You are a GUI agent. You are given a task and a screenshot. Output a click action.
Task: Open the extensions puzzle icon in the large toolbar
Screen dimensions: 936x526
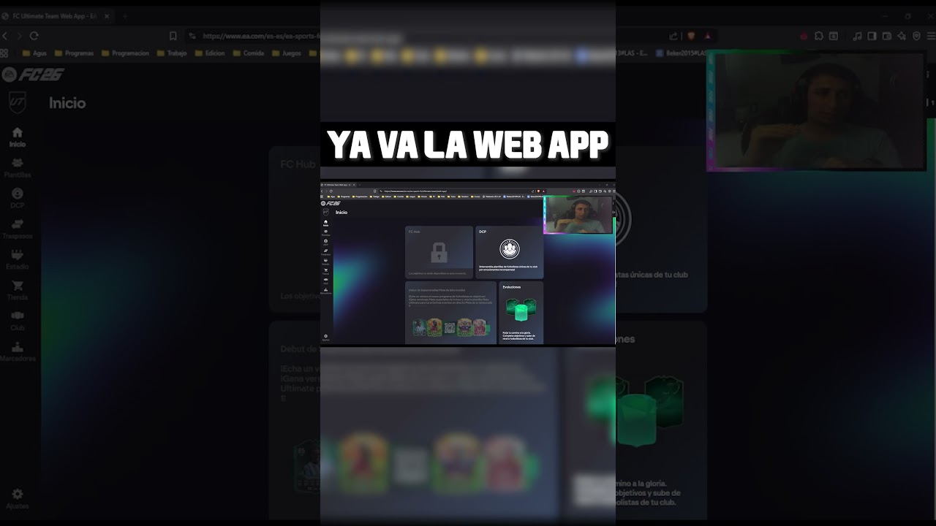pyautogui.click(x=819, y=36)
